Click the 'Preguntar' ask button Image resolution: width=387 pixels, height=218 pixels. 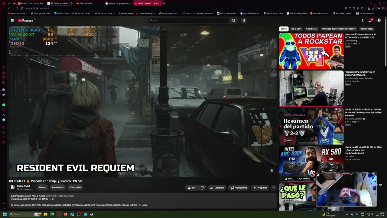click(x=260, y=188)
